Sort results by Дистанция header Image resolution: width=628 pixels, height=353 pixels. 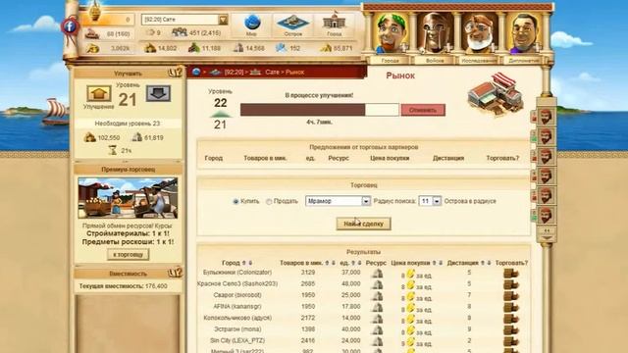tap(462, 263)
